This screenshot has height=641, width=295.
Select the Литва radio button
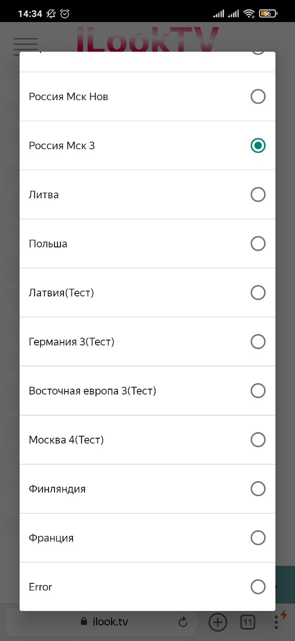258,194
